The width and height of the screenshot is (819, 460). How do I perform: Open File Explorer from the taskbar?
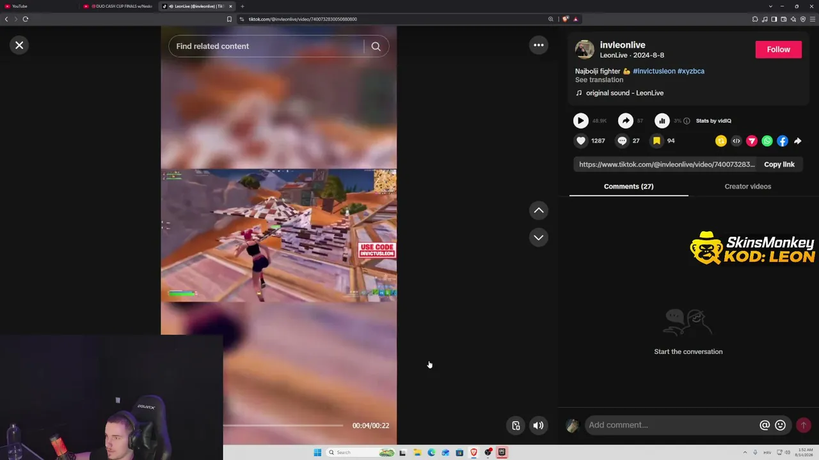pyautogui.click(x=417, y=452)
